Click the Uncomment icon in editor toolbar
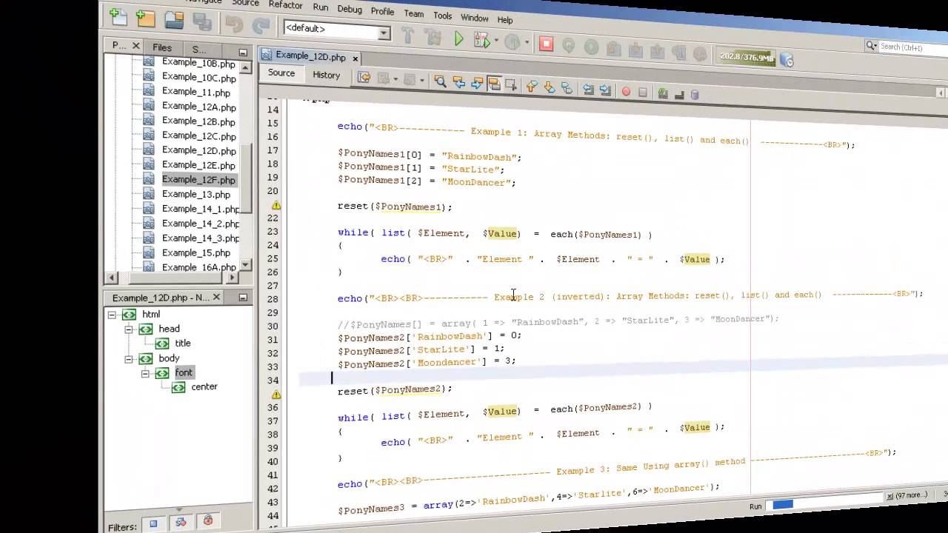948x533 pixels. pos(663,93)
